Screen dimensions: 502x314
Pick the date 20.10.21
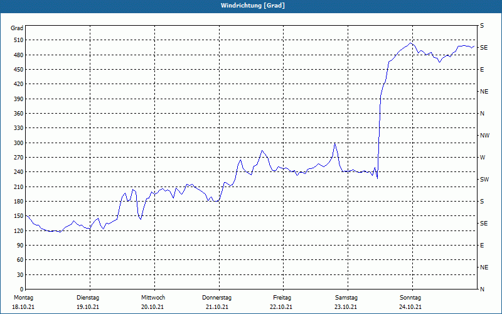click(152, 307)
